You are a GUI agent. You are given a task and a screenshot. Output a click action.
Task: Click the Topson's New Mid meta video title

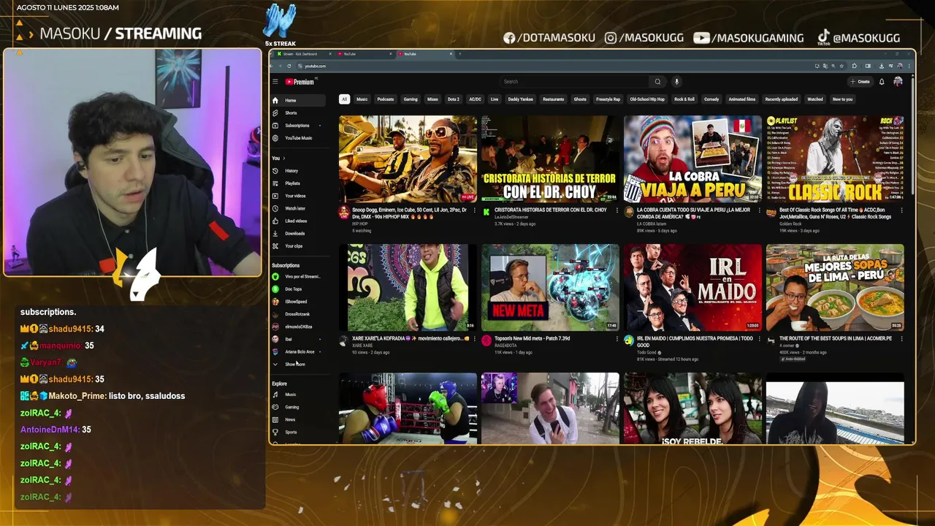click(x=532, y=338)
